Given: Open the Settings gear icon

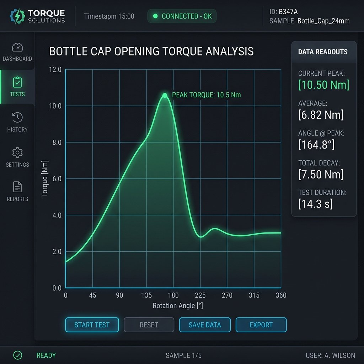Looking at the screenshot, I should tap(17, 152).
